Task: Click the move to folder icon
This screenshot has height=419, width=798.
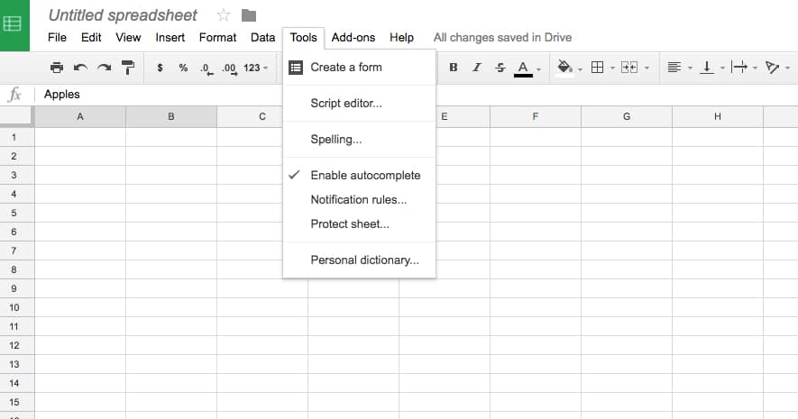Action: click(x=249, y=15)
